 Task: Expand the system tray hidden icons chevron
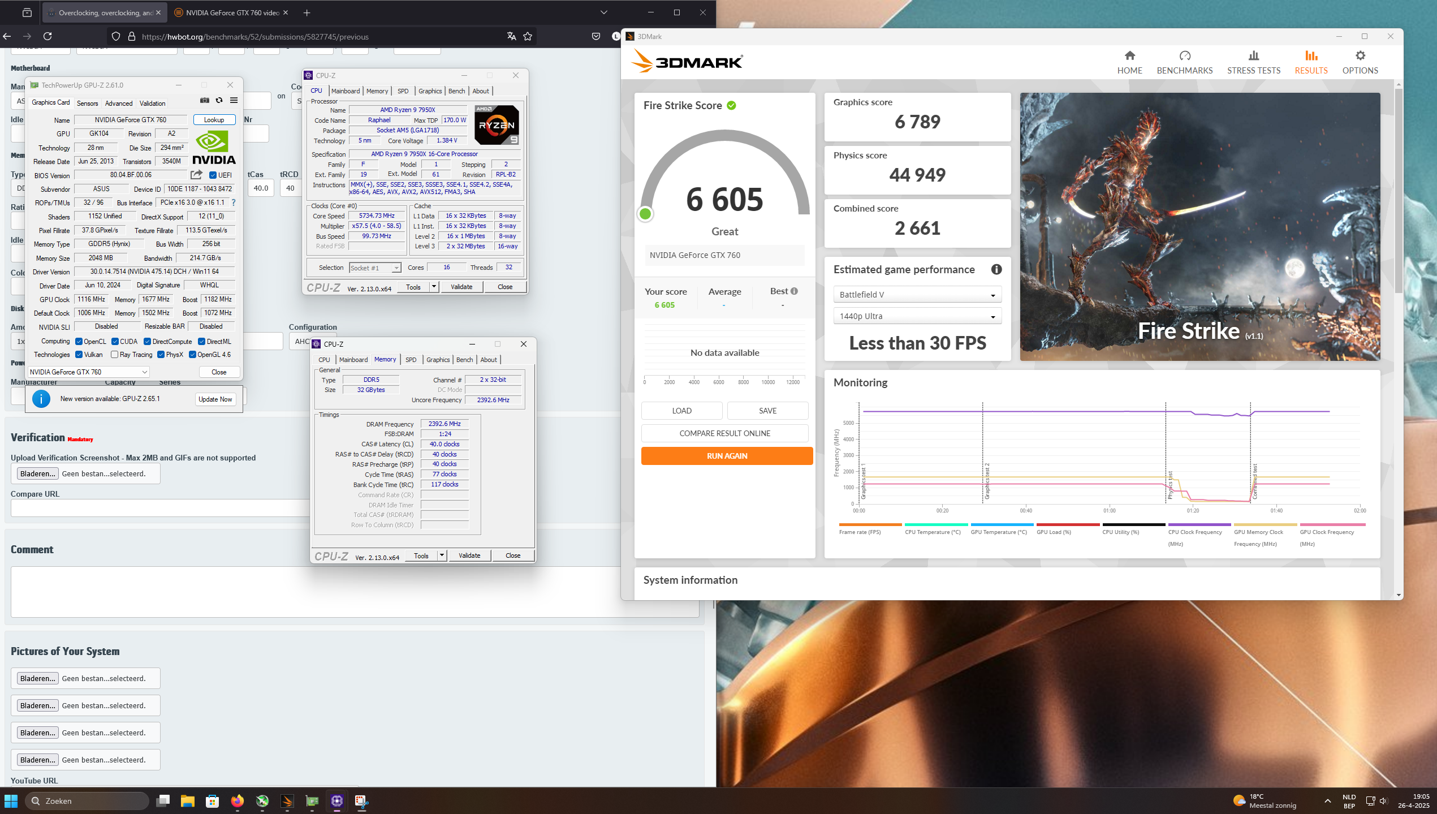point(1327,801)
